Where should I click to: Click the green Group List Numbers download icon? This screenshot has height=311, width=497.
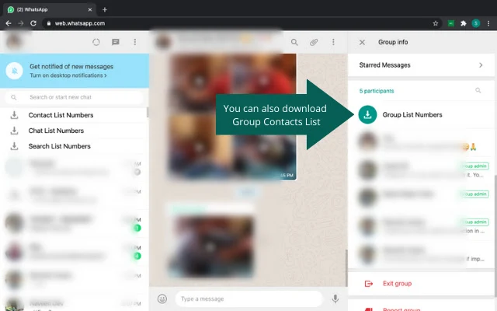point(367,114)
